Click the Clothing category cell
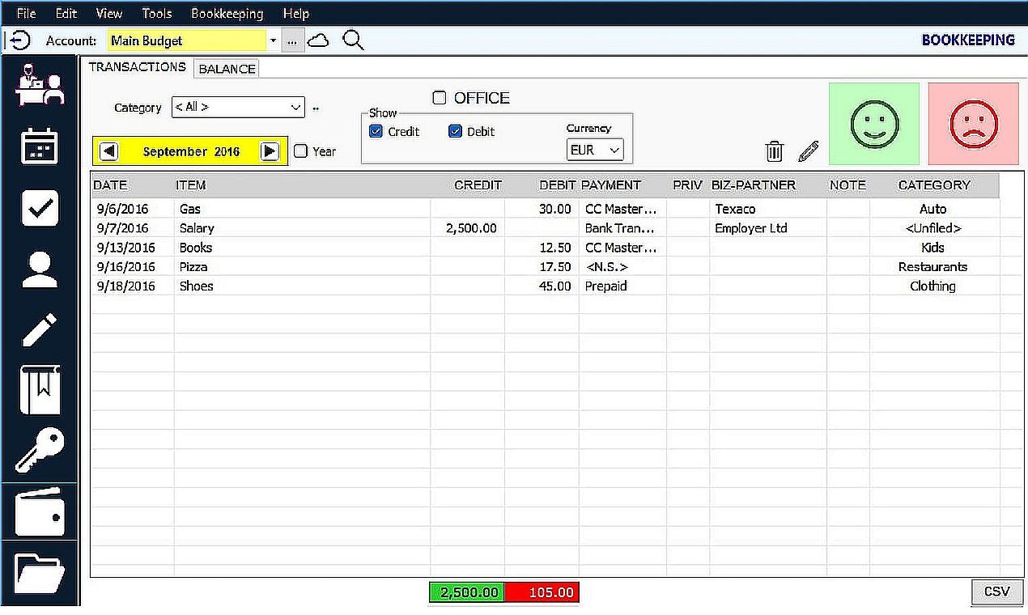The width and height of the screenshot is (1028, 615). point(933,286)
